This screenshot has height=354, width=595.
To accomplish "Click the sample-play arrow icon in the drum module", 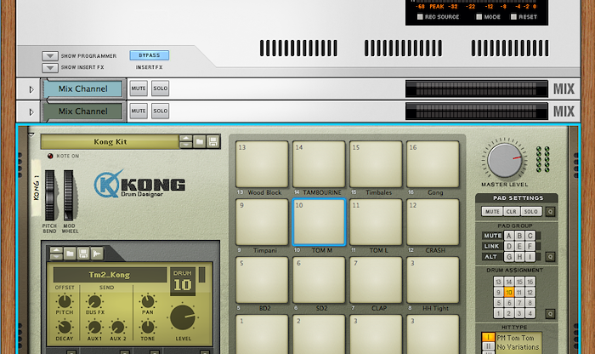I will (97, 254).
